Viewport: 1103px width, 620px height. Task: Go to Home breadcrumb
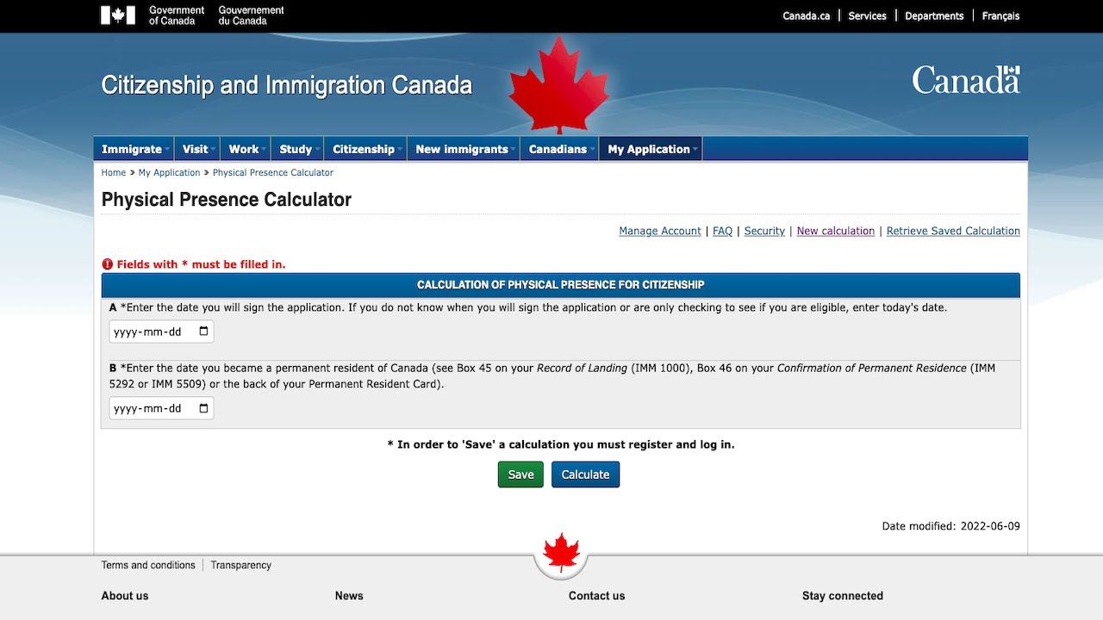click(x=114, y=172)
